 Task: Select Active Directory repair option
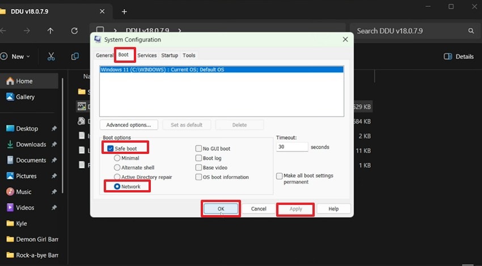117,177
